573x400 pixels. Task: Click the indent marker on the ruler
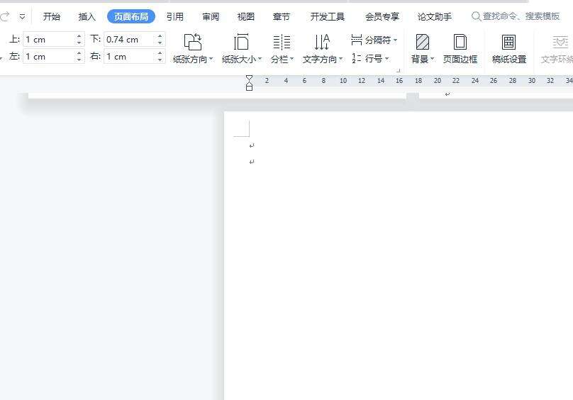click(249, 83)
